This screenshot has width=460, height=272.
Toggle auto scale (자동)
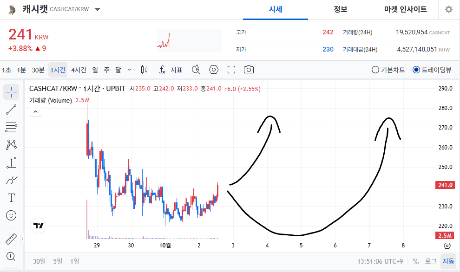click(x=448, y=261)
